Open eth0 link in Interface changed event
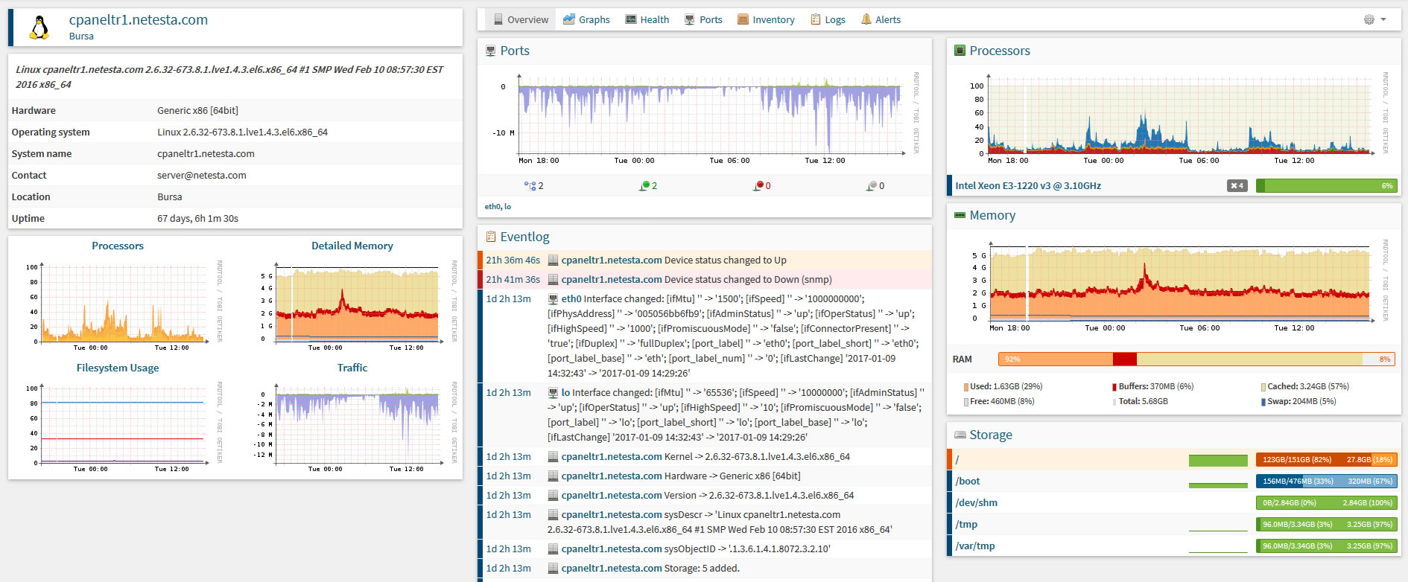Screen dimensions: 1408x582 (571, 299)
